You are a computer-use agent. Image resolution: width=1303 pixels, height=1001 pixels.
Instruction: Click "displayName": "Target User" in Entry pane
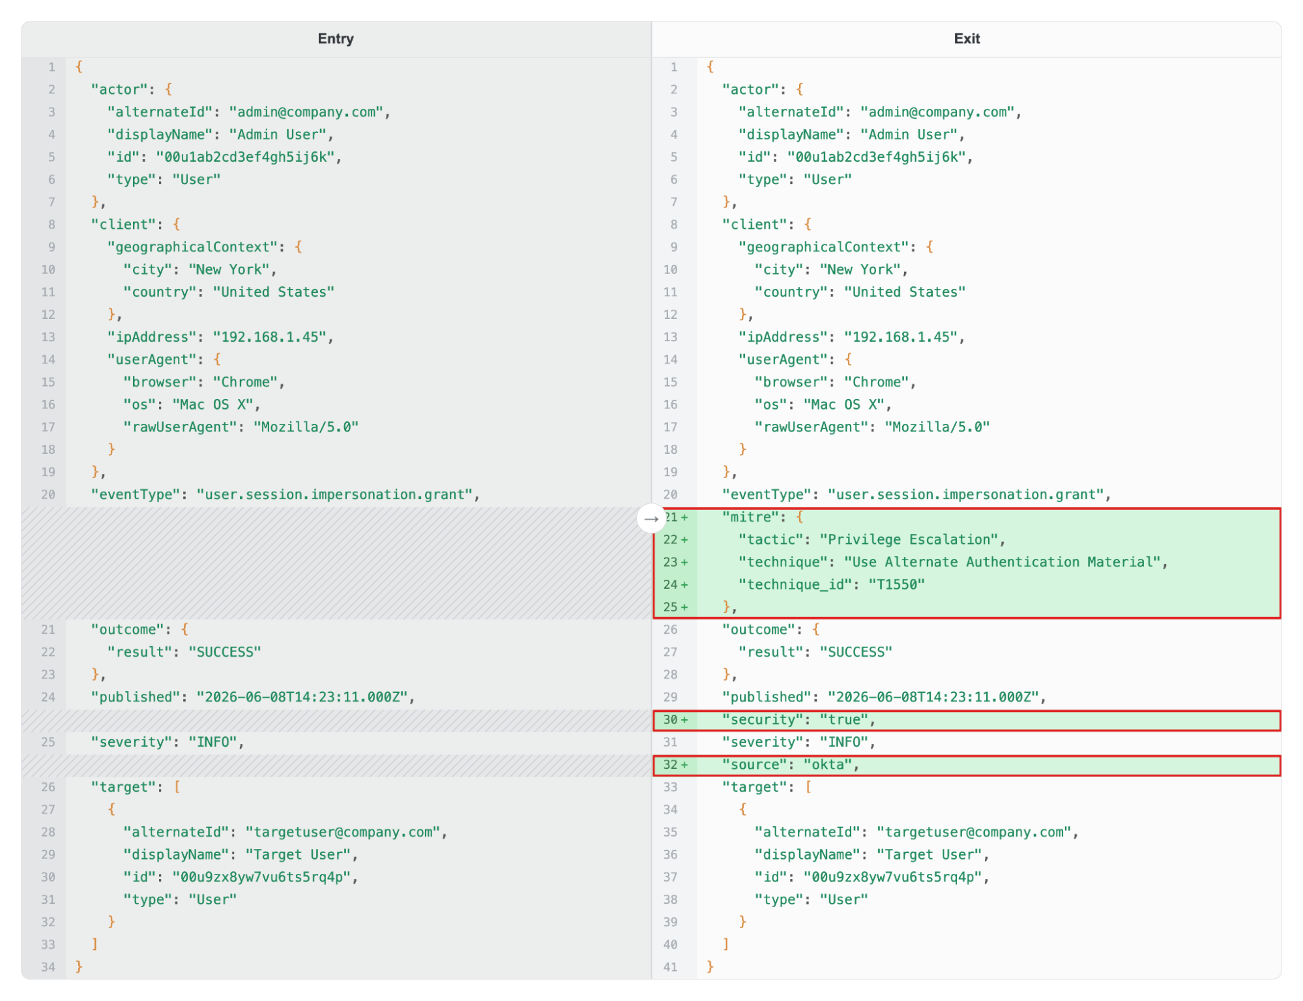pos(241,855)
